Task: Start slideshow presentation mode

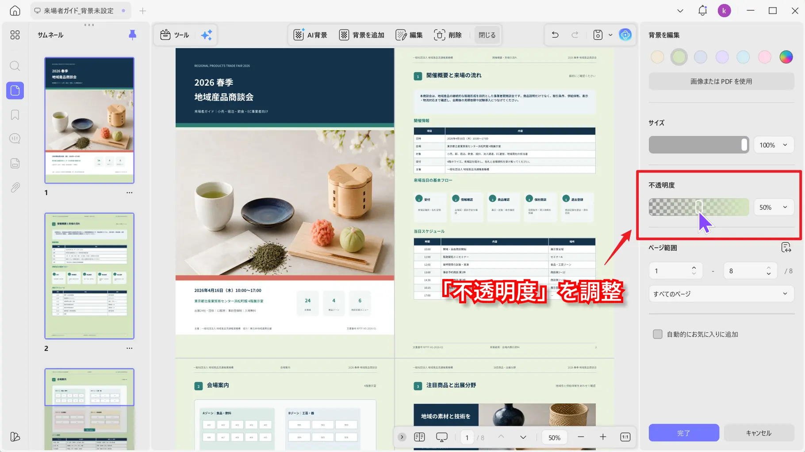Action: point(441,437)
